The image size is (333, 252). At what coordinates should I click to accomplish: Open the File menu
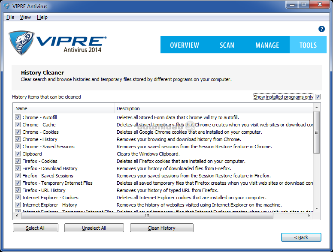click(x=10, y=17)
